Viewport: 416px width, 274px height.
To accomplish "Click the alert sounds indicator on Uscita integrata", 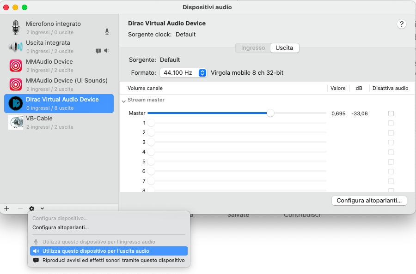I will coord(98,51).
